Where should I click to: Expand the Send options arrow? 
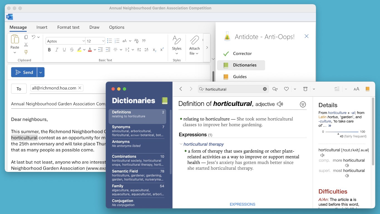click(41, 72)
